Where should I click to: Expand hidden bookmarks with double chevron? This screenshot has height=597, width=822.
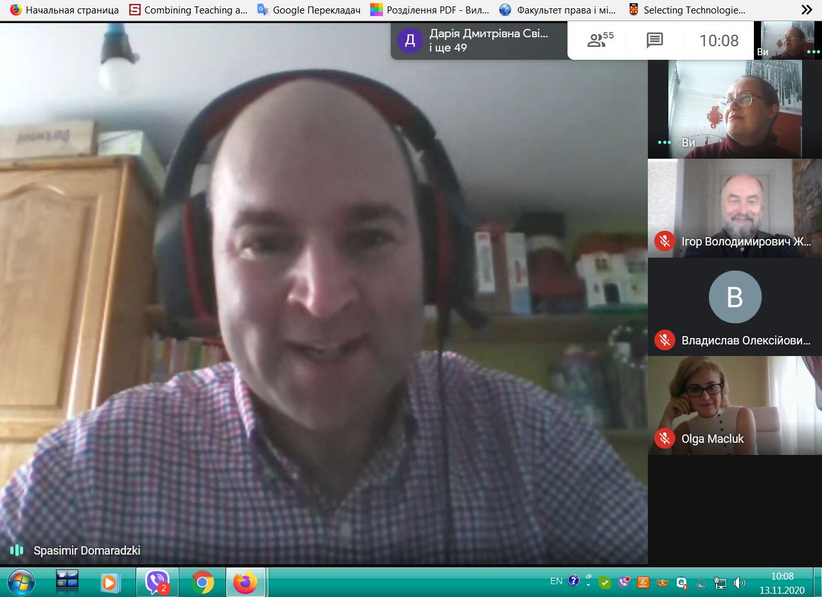[807, 10]
